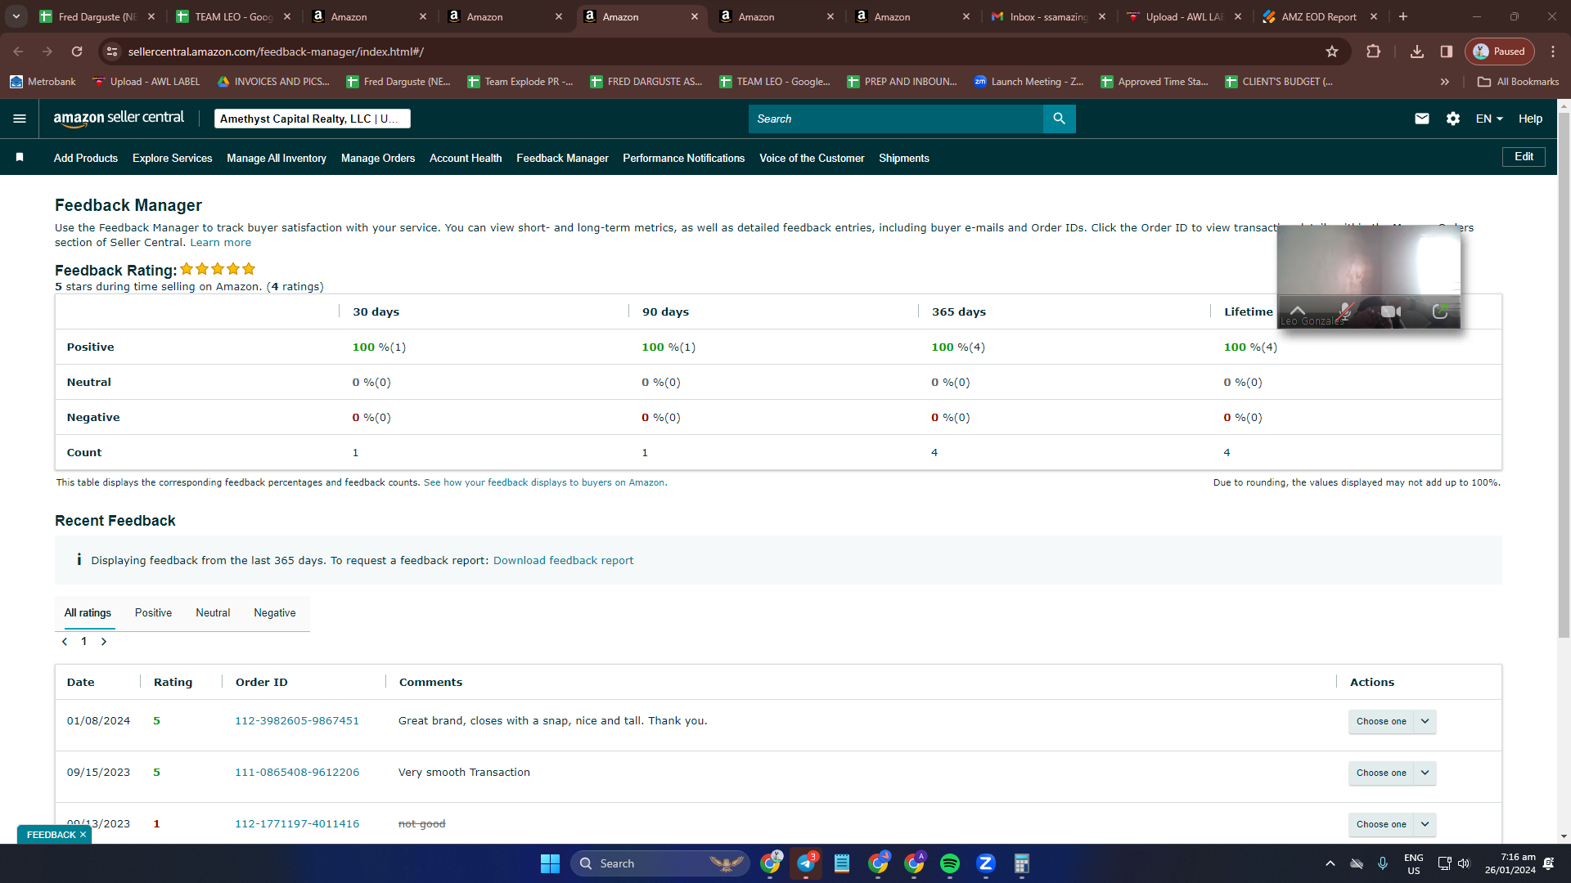Screen dimensions: 1571x883
Task: Open the Calculator from the taskbar
Action: [1022, 863]
